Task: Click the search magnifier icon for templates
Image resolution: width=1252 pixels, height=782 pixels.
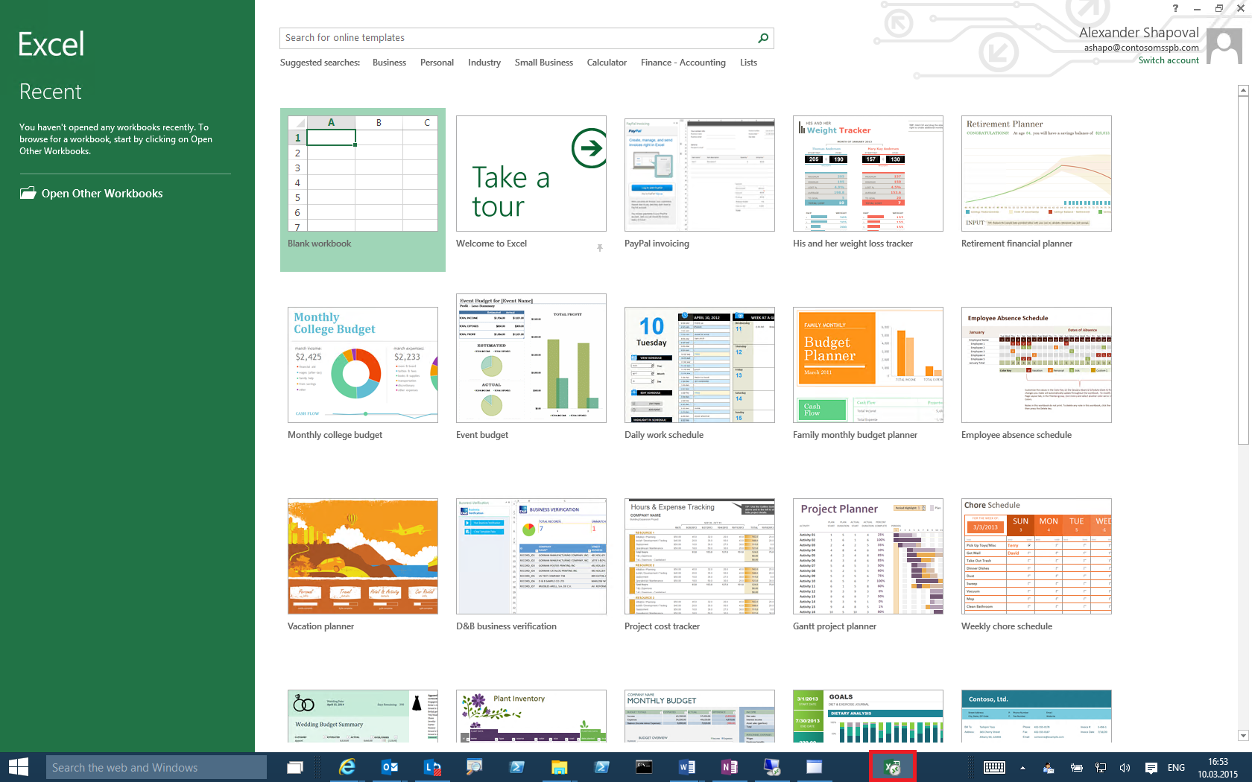Action: pyautogui.click(x=762, y=38)
